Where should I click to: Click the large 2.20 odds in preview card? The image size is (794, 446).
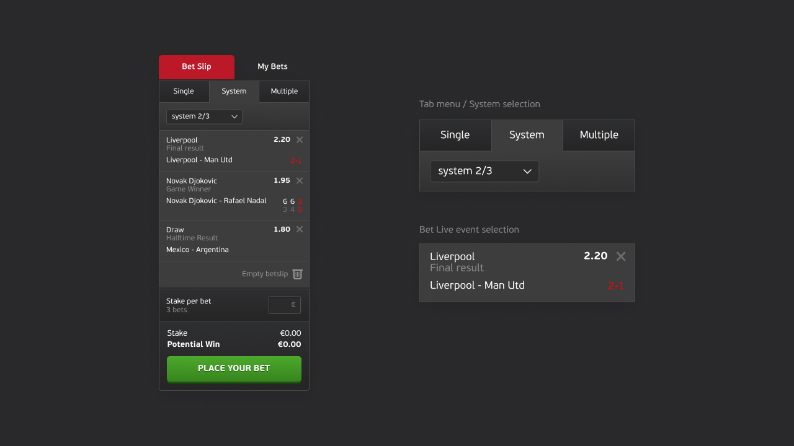[595, 256]
